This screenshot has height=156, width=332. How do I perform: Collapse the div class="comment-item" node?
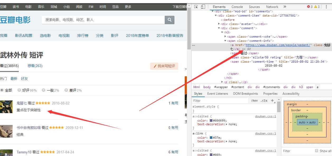pyautogui.click(x=216, y=16)
